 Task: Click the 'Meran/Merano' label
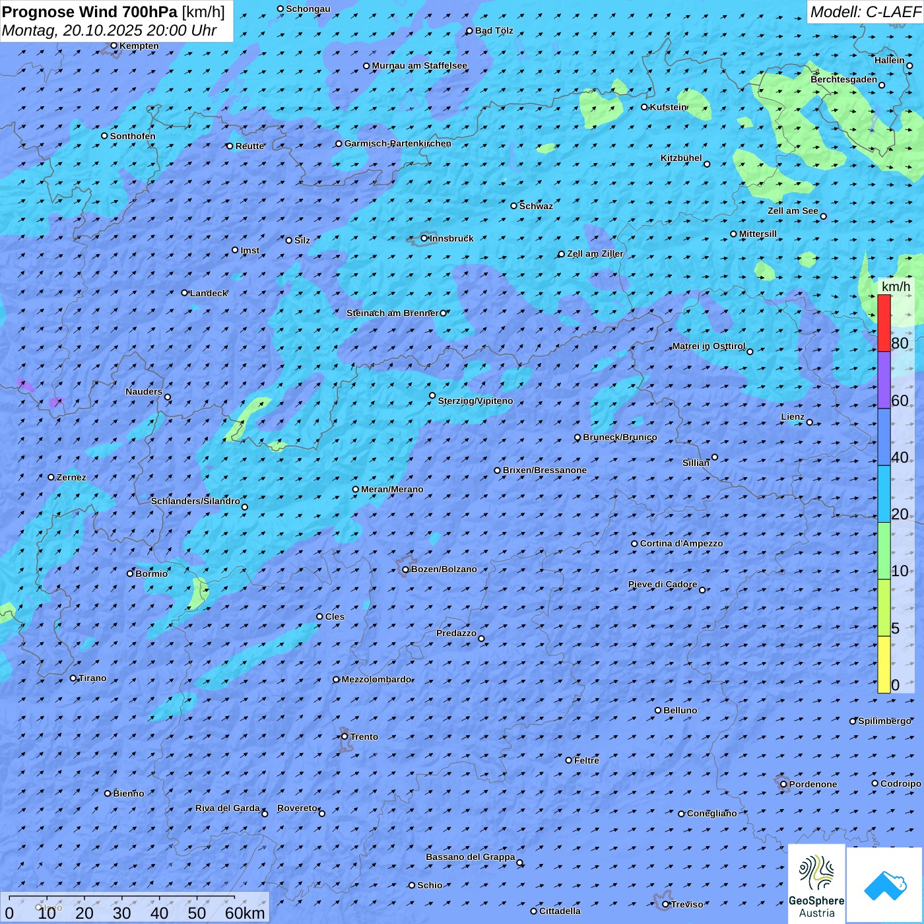[x=392, y=489]
